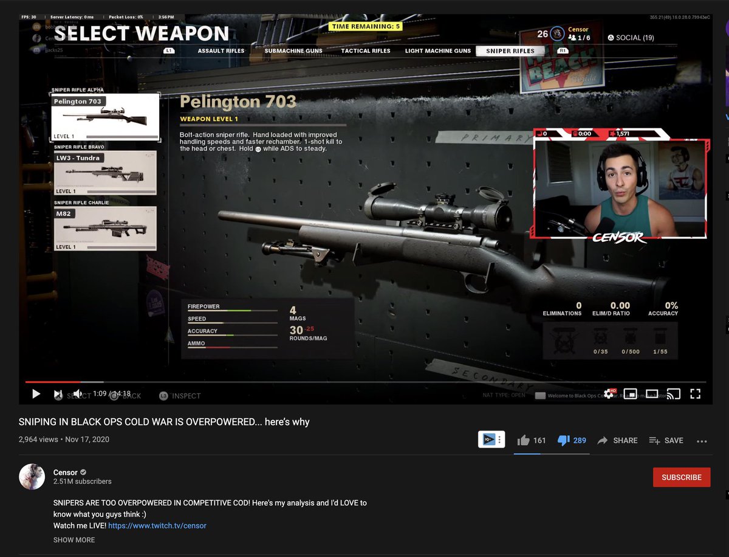
Task: Click the 2.51M subscribers text
Action: click(83, 482)
